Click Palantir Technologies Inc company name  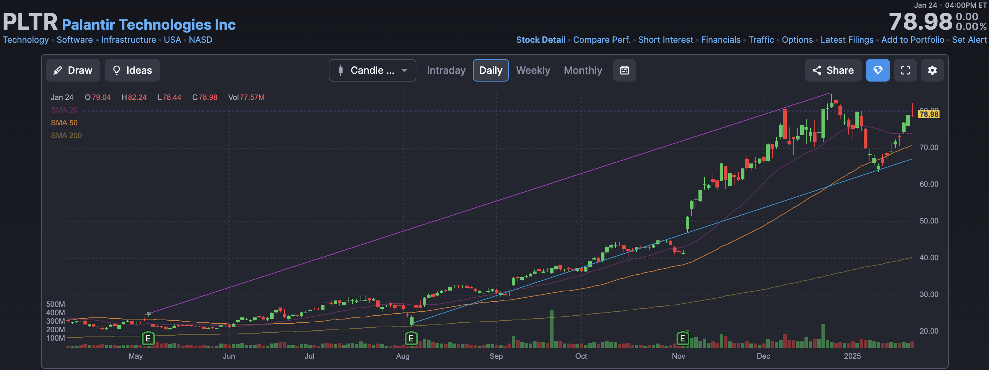(x=148, y=25)
